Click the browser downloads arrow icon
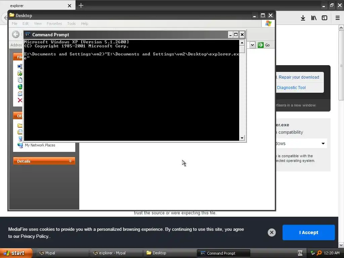Image resolution: width=344 pixels, height=258 pixels. point(303,18)
